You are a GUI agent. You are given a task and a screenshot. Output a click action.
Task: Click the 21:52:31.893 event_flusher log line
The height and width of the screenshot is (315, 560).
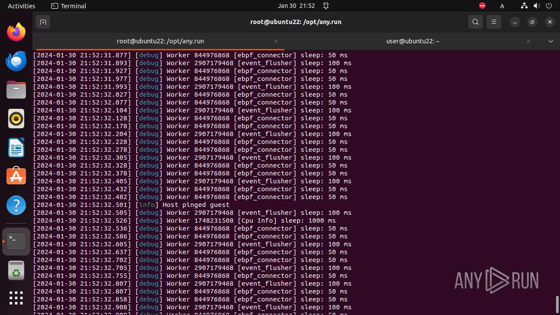pos(192,63)
